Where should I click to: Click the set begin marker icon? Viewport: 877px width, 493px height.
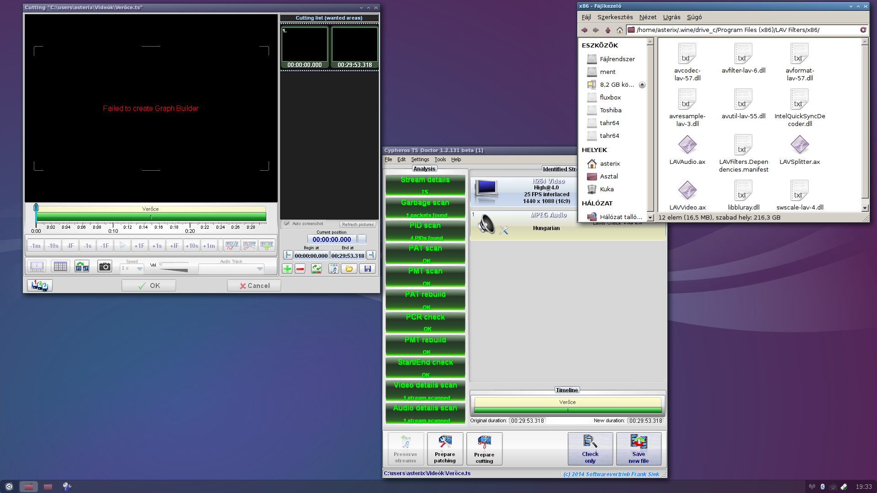(x=288, y=255)
